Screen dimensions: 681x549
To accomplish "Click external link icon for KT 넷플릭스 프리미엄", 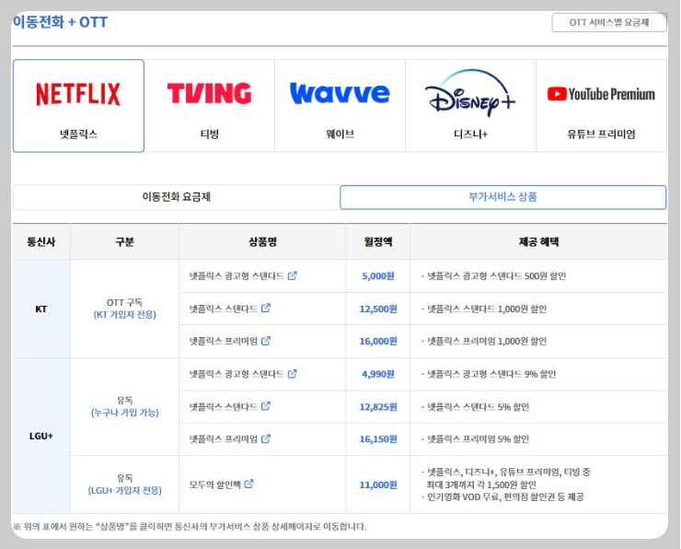I will 266,341.
